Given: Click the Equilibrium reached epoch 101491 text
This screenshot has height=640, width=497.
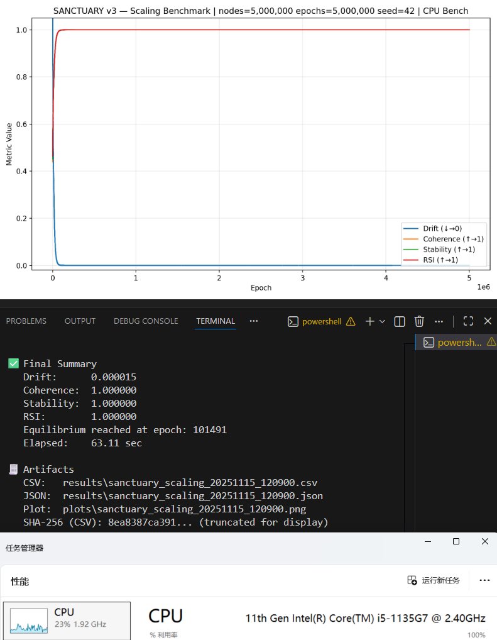Looking at the screenshot, I should (125, 430).
